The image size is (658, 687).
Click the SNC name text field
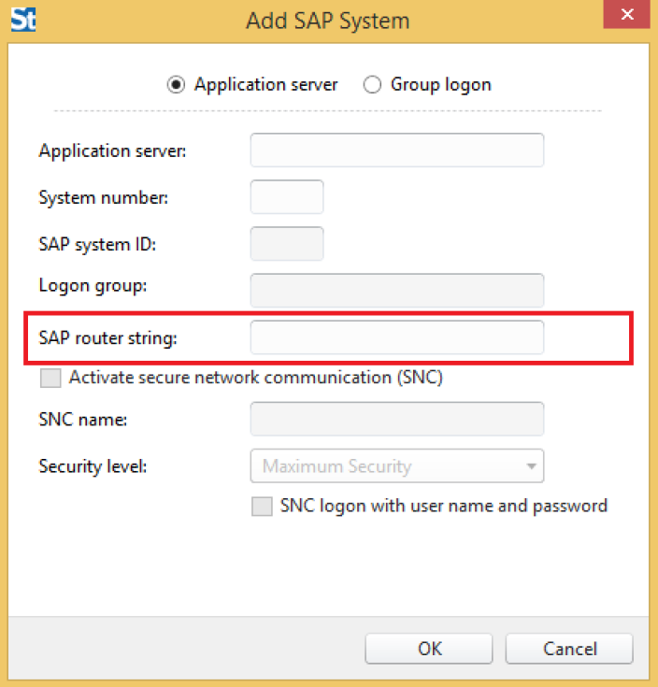(397, 419)
